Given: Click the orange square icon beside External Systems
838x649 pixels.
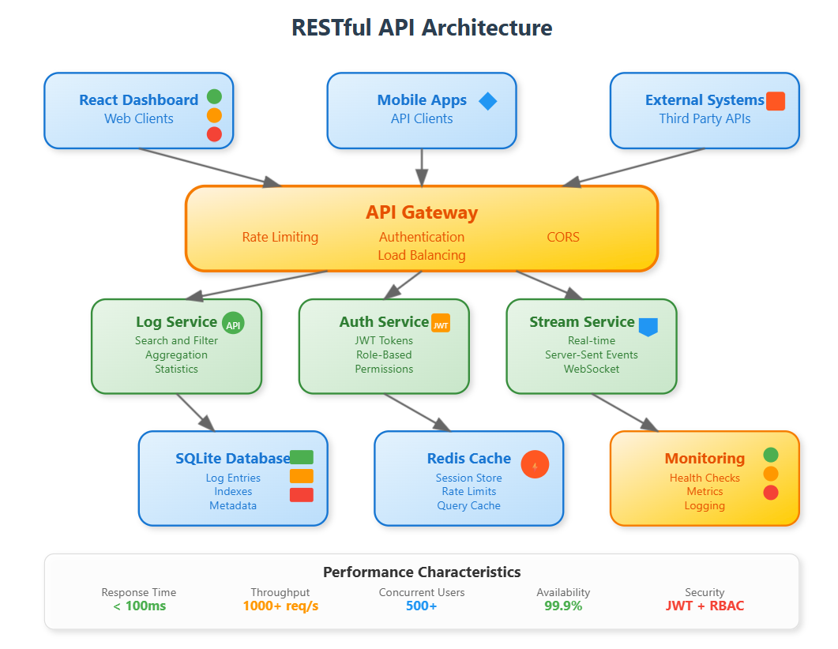Looking at the screenshot, I should [776, 101].
